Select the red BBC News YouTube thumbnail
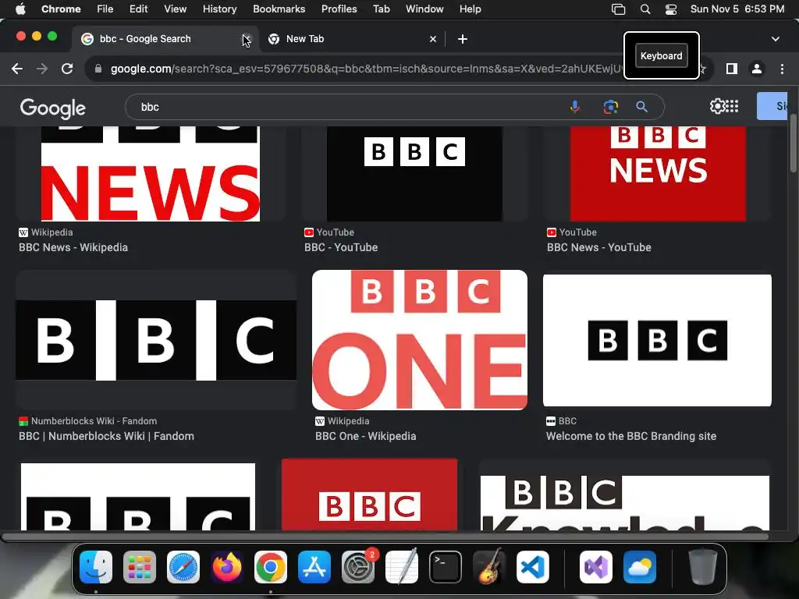 pyautogui.click(x=658, y=174)
